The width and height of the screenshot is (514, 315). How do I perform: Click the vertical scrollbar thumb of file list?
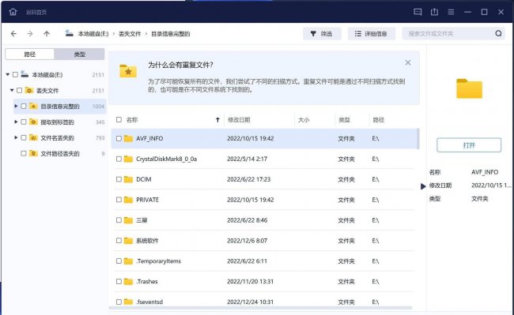pos(418,138)
